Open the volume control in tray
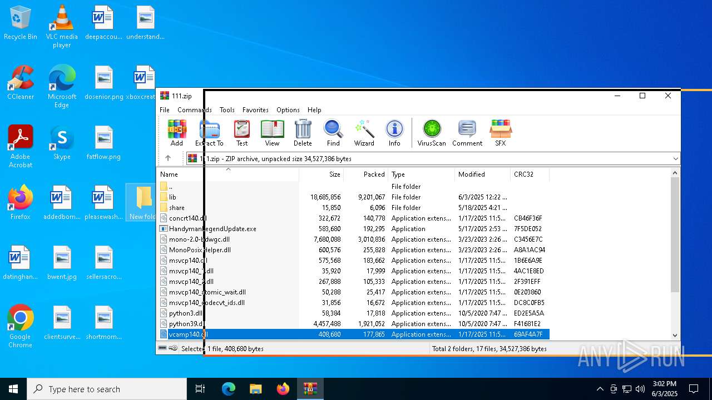This screenshot has height=400, width=712. tap(640, 389)
